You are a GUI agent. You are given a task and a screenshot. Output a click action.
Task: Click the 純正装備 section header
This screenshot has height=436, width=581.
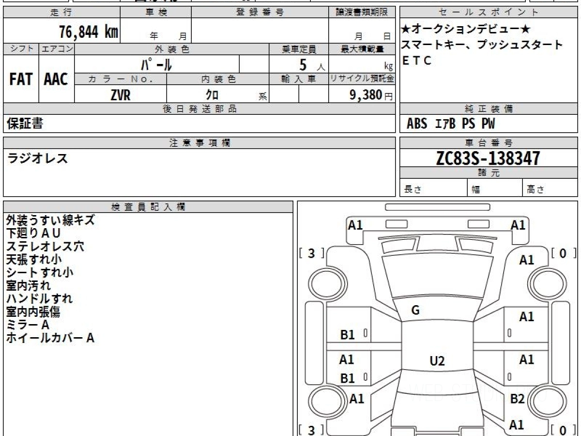coord(489,109)
